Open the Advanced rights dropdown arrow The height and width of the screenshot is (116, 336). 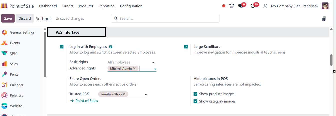[x=155, y=69]
